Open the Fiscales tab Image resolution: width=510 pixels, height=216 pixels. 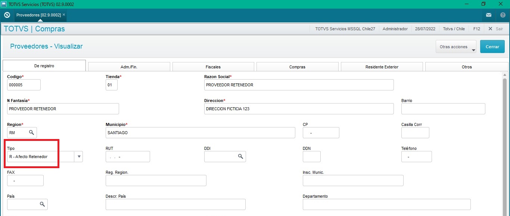213,67
